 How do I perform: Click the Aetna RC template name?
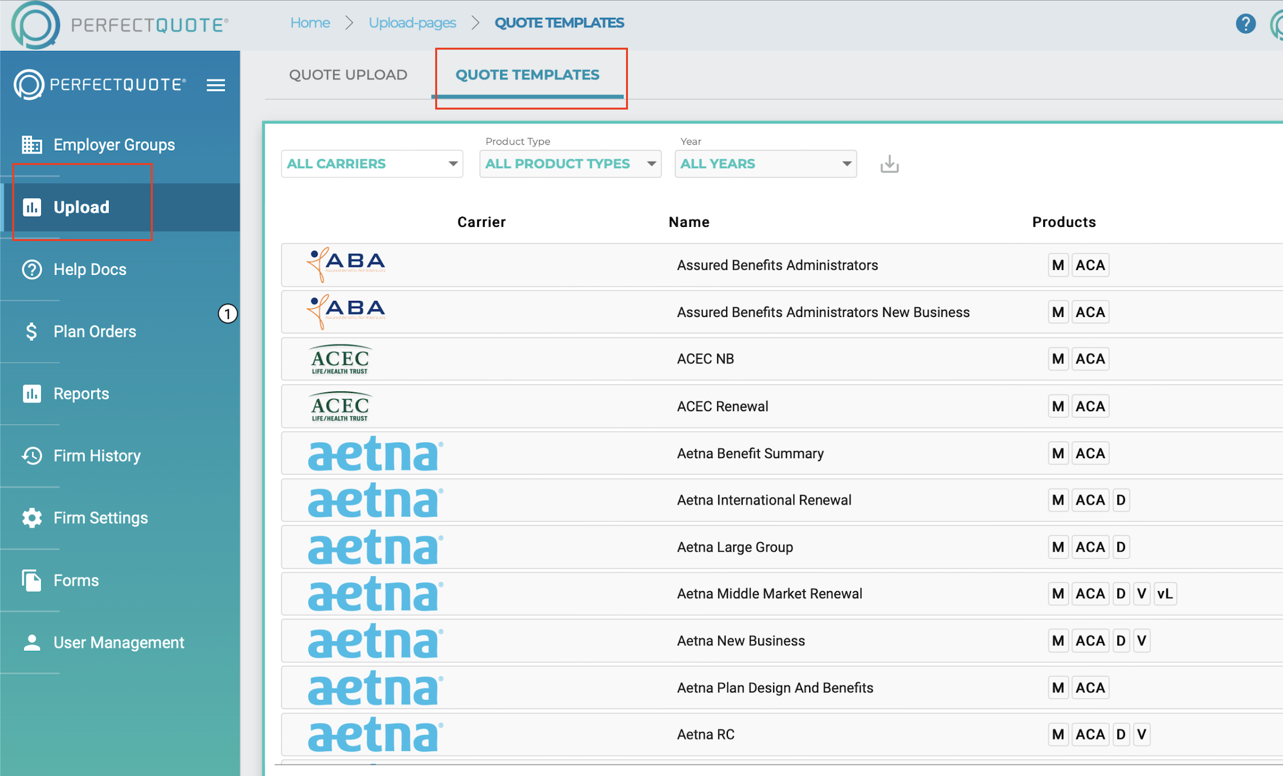(x=706, y=735)
